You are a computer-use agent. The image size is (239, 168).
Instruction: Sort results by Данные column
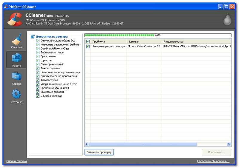click(144, 41)
